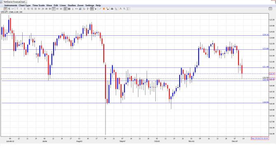Open the Studies menu
The width and height of the screenshot is (276, 155).
[x=72, y=5]
